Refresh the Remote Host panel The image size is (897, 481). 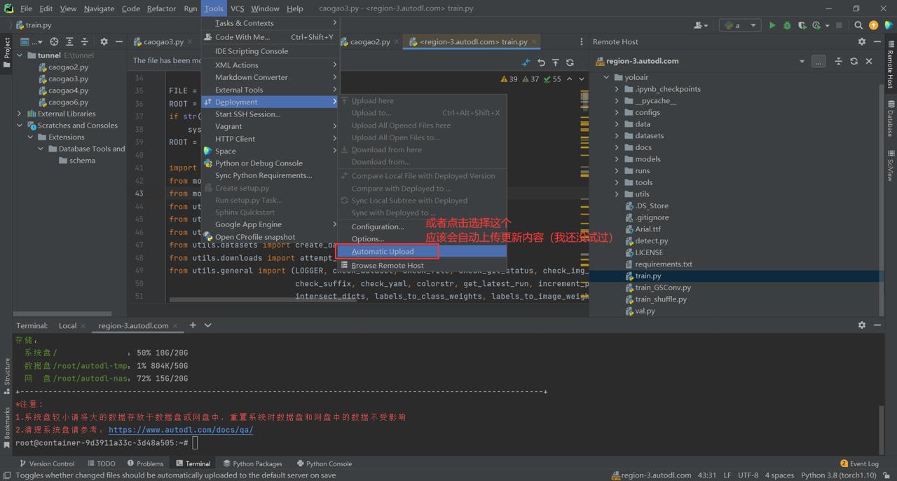pyautogui.click(x=854, y=61)
